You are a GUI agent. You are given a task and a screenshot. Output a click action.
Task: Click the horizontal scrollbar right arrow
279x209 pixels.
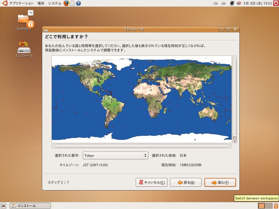[230, 146]
